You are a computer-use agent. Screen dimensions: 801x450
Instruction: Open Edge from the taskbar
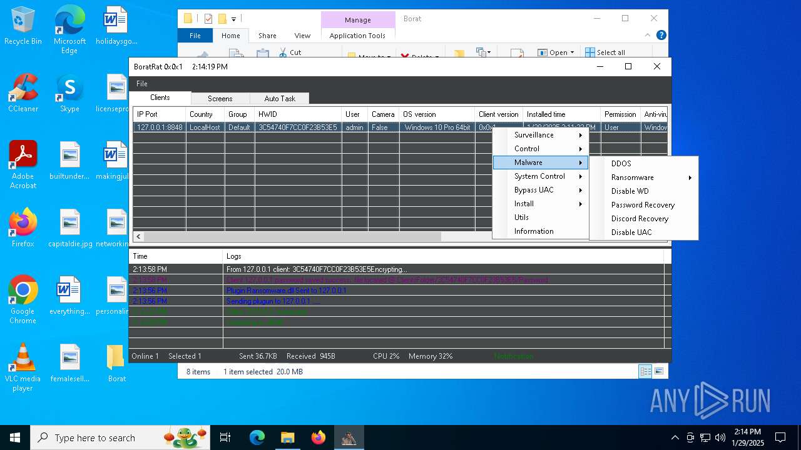(257, 437)
